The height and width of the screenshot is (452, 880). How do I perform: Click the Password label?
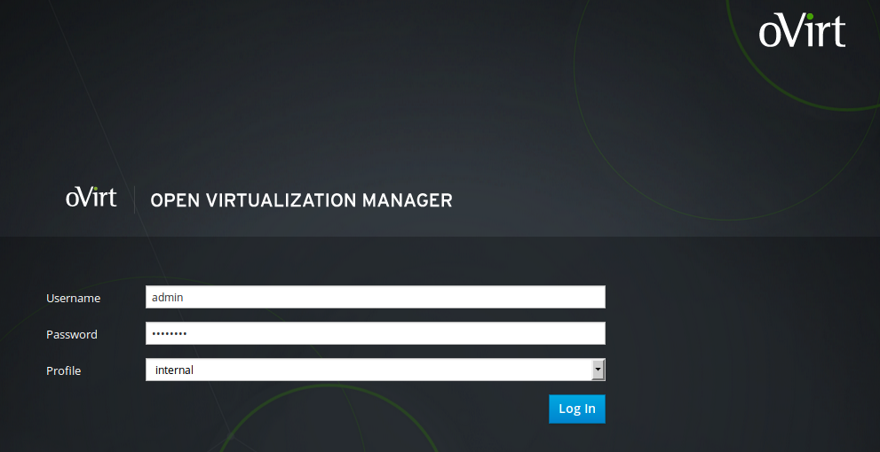[x=72, y=334]
